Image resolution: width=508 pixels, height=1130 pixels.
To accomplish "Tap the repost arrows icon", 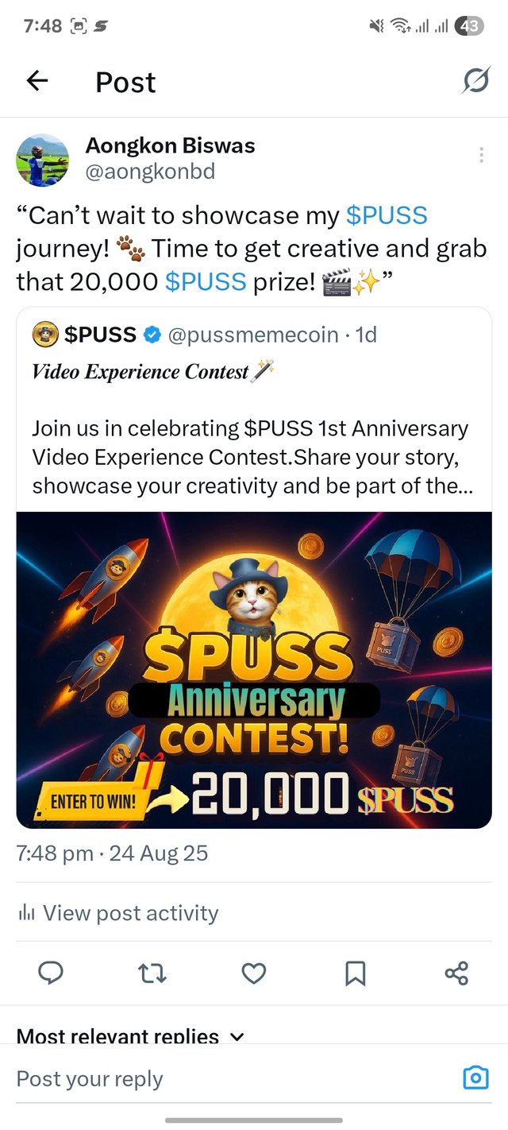I will (x=152, y=973).
